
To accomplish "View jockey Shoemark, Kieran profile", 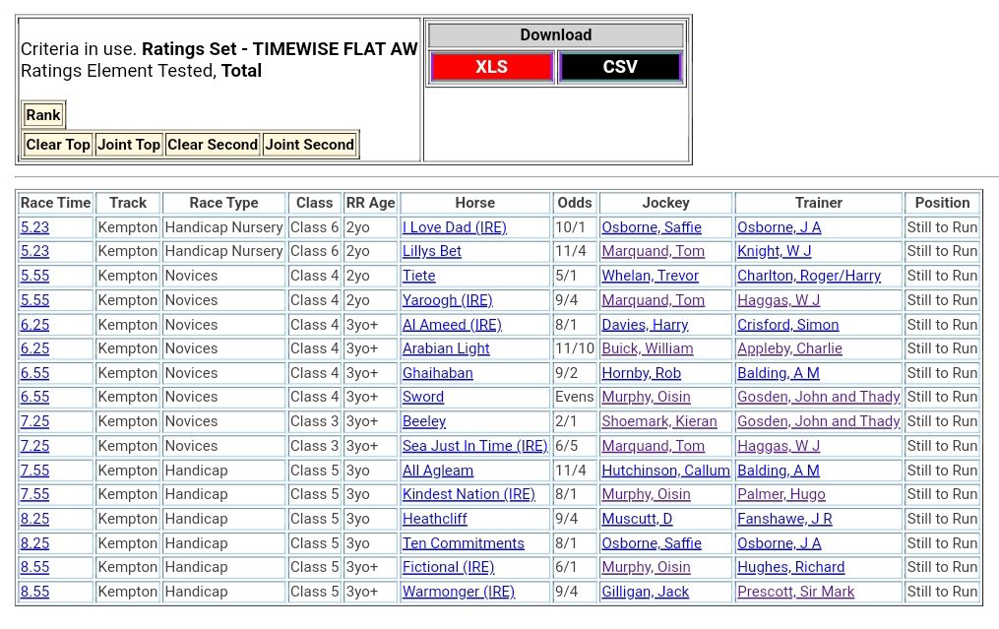I will point(658,421).
